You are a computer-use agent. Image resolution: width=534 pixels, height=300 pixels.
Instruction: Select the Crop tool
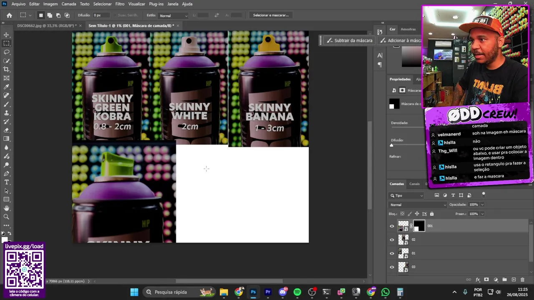point(6,70)
